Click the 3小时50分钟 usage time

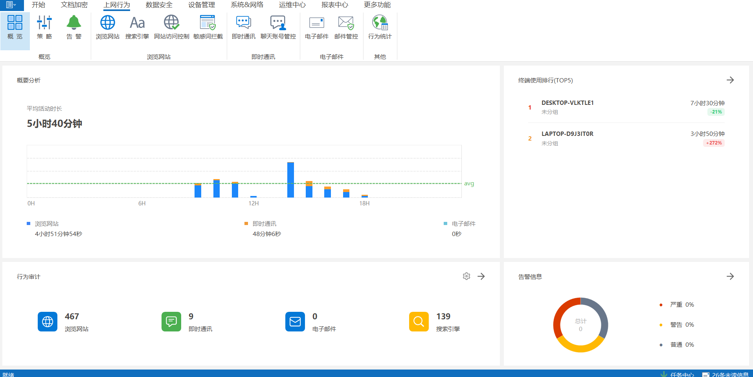(707, 134)
